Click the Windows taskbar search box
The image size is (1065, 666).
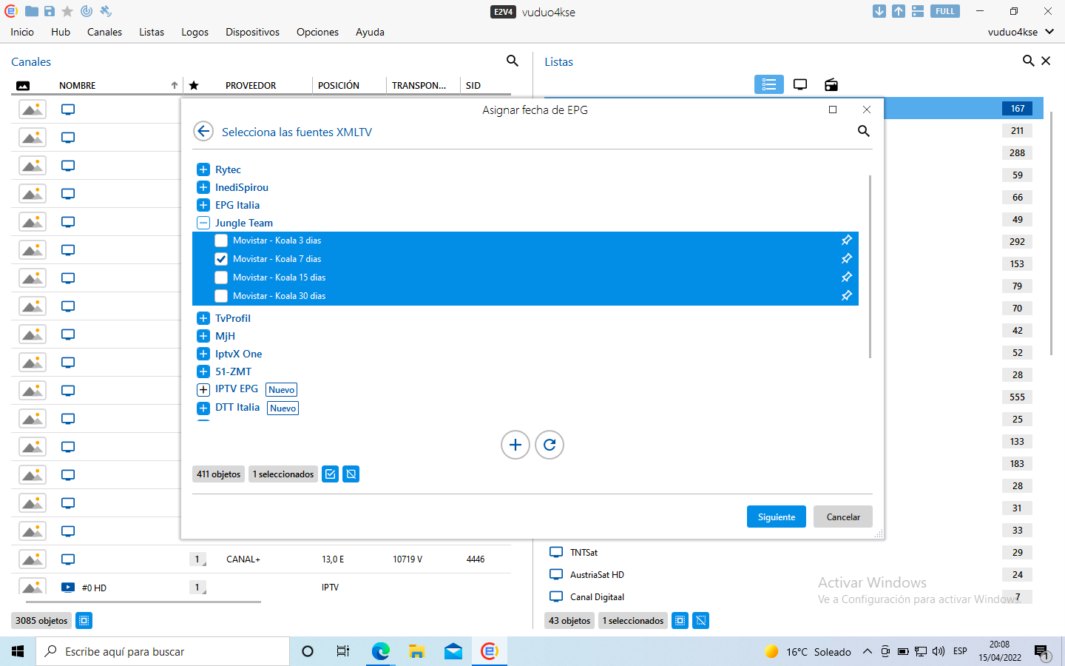(x=163, y=652)
